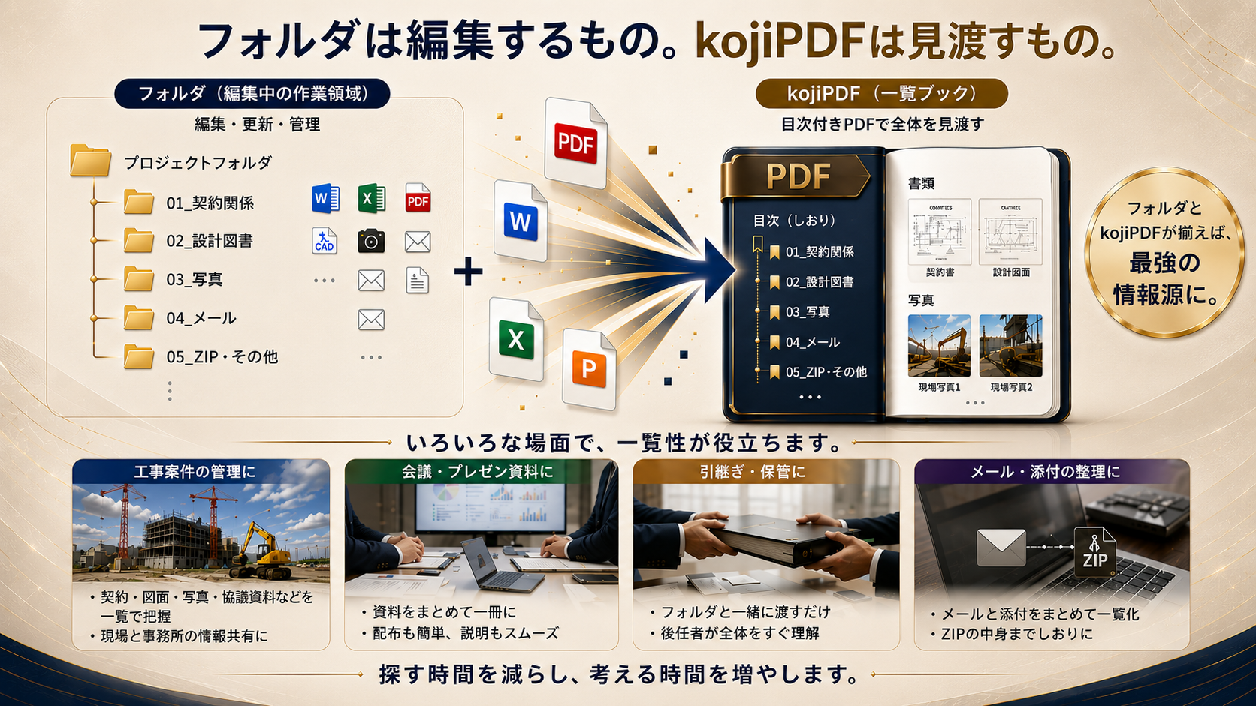Image resolution: width=1256 pixels, height=706 pixels.
Task: Click the small Word icon in 01_契約関係 row
Action: coord(325,199)
